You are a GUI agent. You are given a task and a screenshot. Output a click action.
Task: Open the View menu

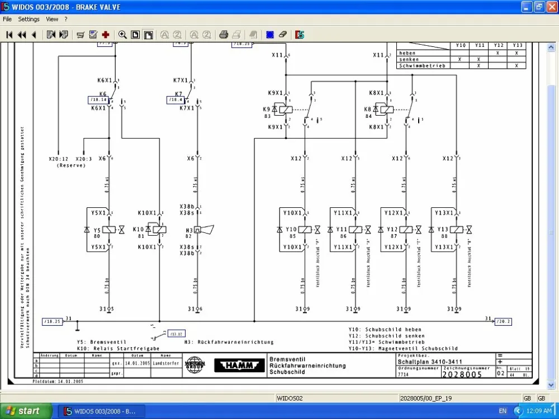coord(52,19)
